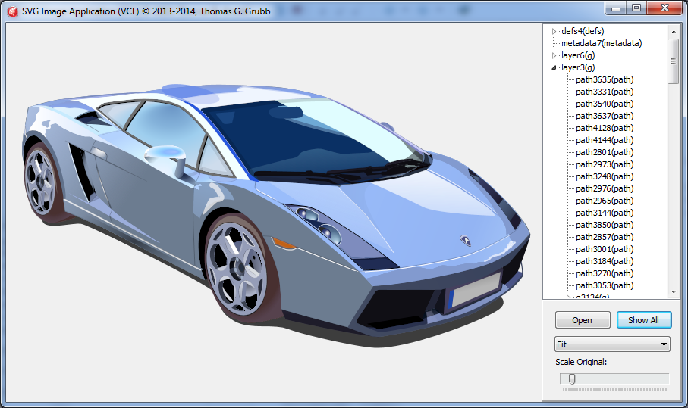The width and height of the screenshot is (688, 408).
Task: Click the tree scrollbar up arrow
Action: pos(673,31)
